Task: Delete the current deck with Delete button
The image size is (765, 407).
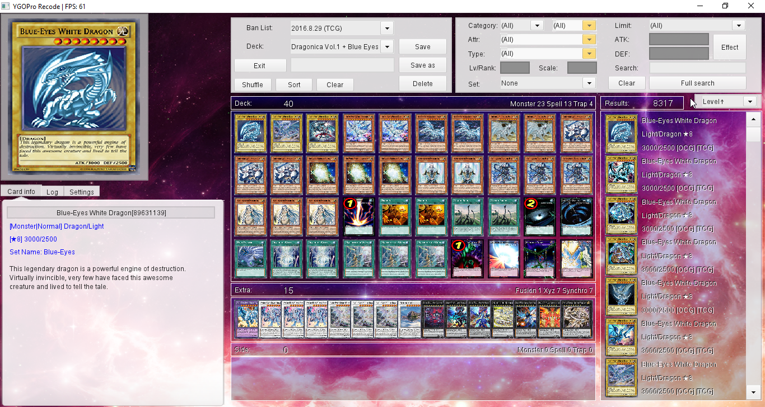Action: coord(423,84)
